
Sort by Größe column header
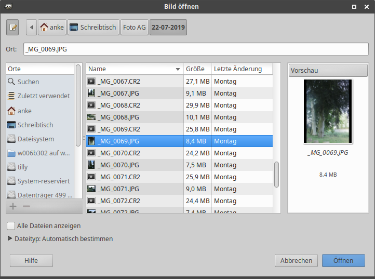tap(197, 69)
